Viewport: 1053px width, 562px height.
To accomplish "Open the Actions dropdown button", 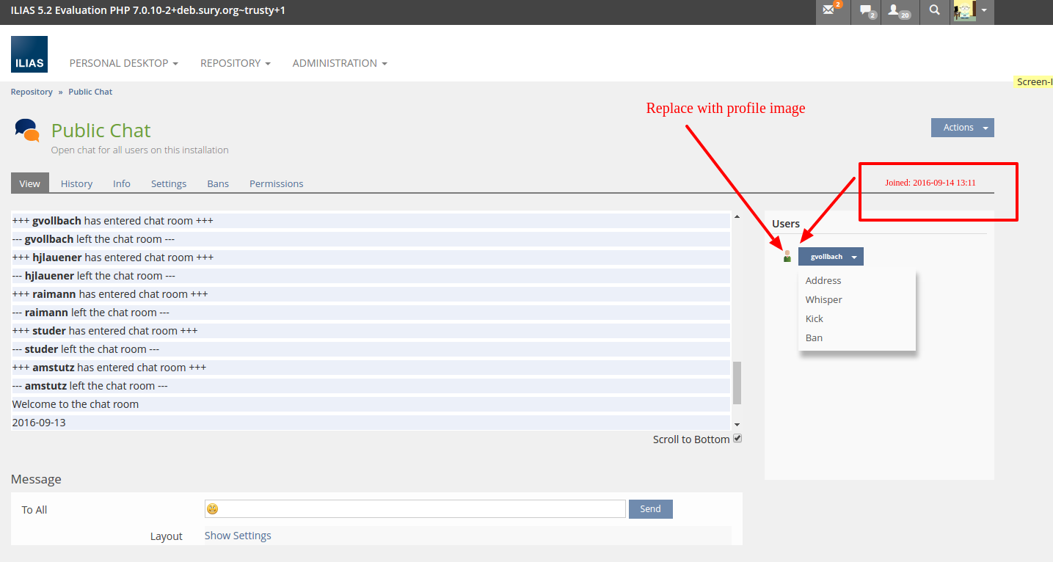I will click(962, 128).
